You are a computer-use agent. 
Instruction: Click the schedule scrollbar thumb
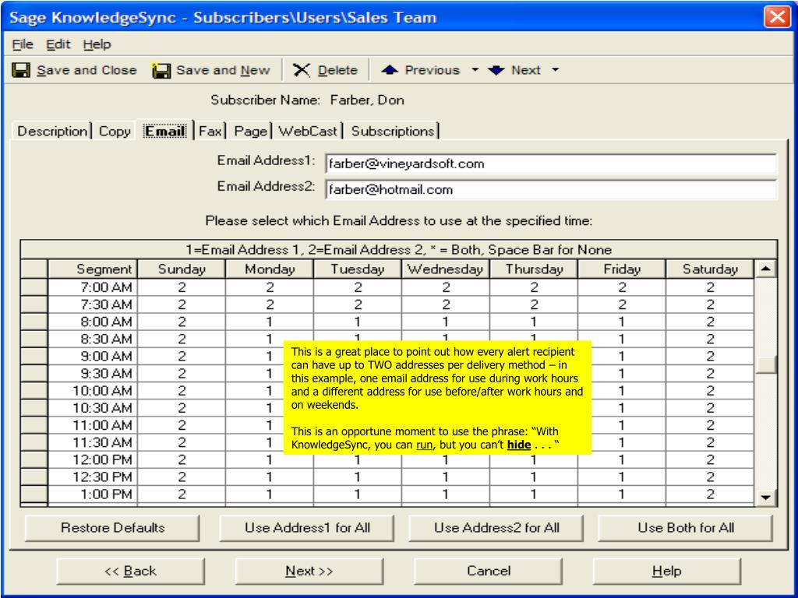(x=765, y=364)
